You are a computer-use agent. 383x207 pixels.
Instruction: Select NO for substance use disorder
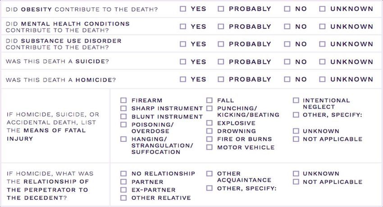[x=287, y=44]
